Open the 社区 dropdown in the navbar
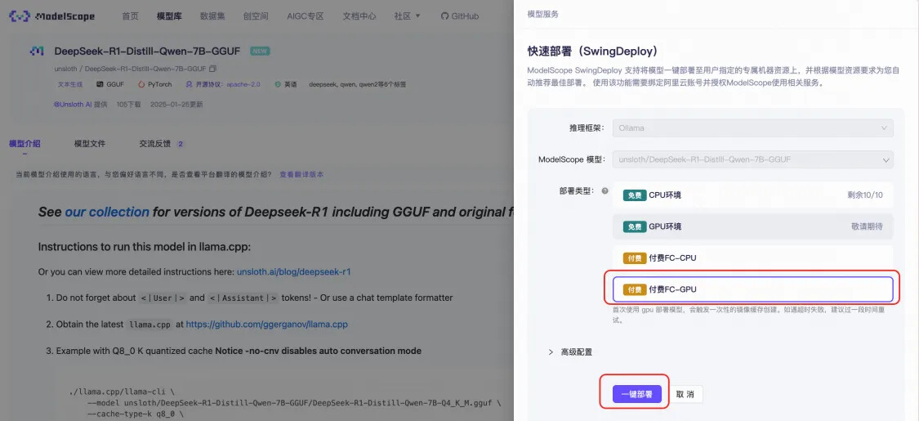This screenshot has height=421, width=919. (408, 16)
